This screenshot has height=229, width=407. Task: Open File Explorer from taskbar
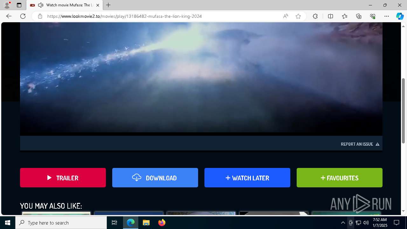pyautogui.click(x=146, y=223)
